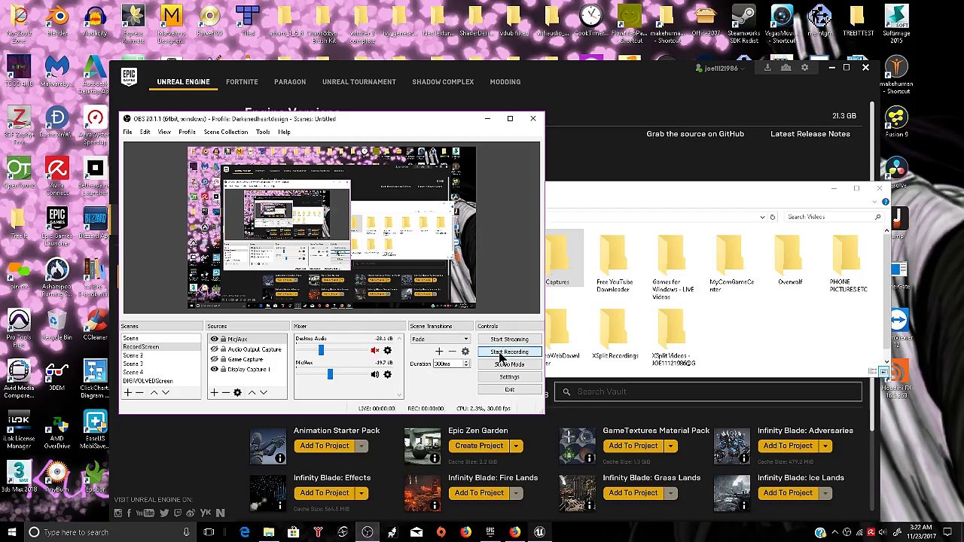This screenshot has height=542, width=964.
Task: Move scene down in Scenes list
Action: [166, 392]
